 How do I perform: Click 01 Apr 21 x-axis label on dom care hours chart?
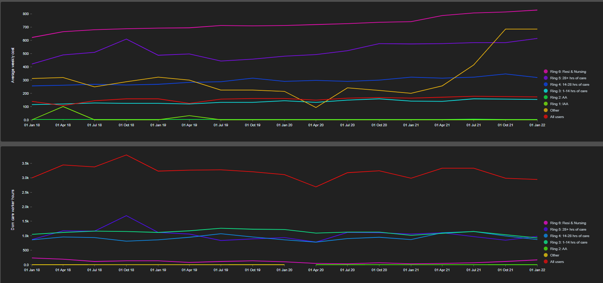(x=442, y=270)
